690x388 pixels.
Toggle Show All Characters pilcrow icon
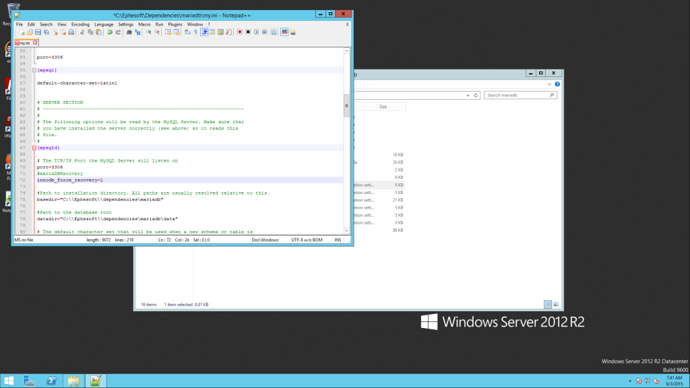(195, 32)
